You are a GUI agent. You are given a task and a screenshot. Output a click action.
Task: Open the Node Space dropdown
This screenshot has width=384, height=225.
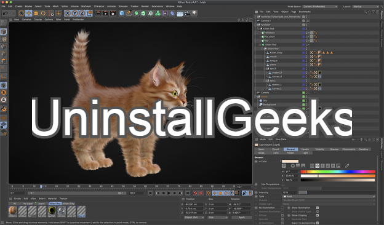tap(320, 7)
